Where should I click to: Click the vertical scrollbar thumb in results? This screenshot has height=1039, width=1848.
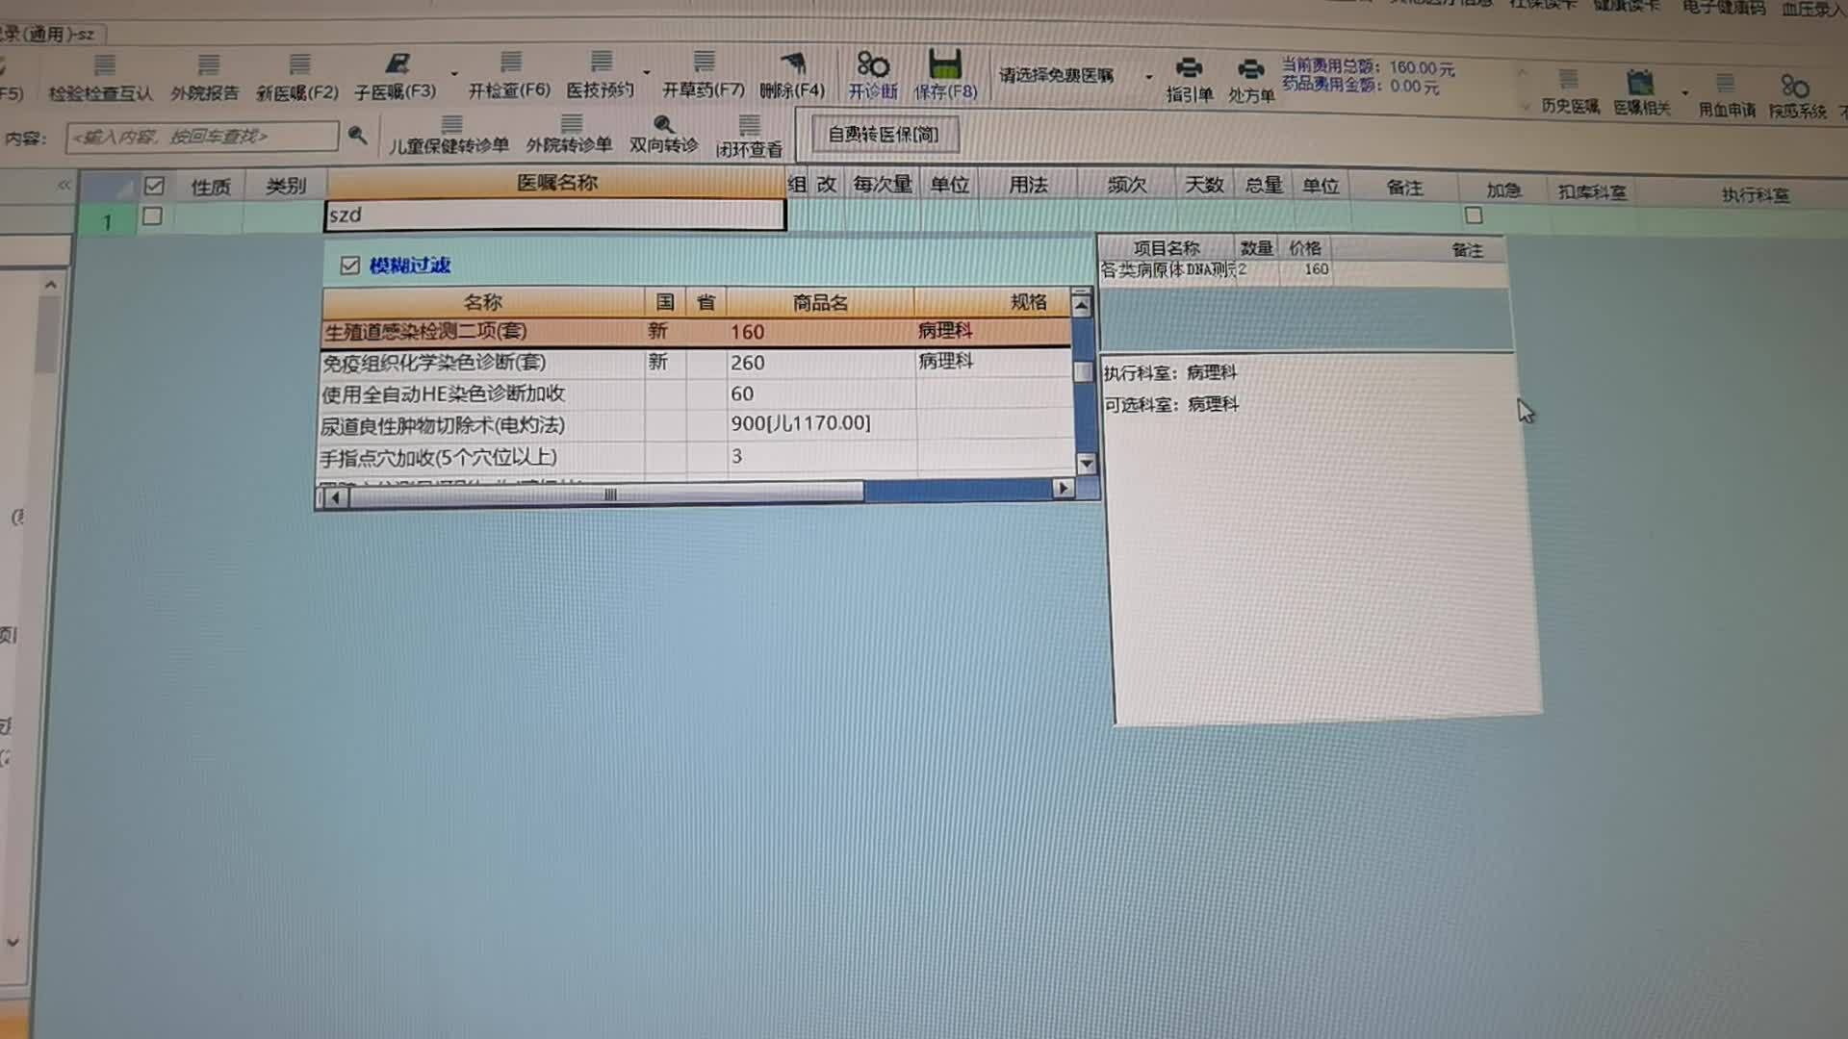pos(1084,371)
